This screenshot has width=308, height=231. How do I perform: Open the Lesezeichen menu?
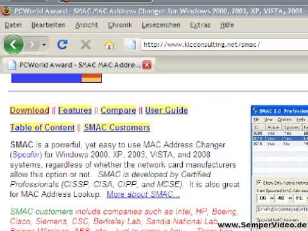coord(161,25)
